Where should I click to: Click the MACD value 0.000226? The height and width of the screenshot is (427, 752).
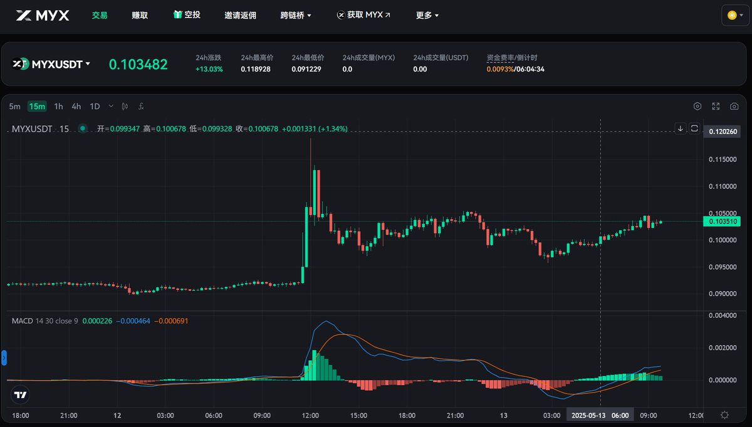(96, 321)
